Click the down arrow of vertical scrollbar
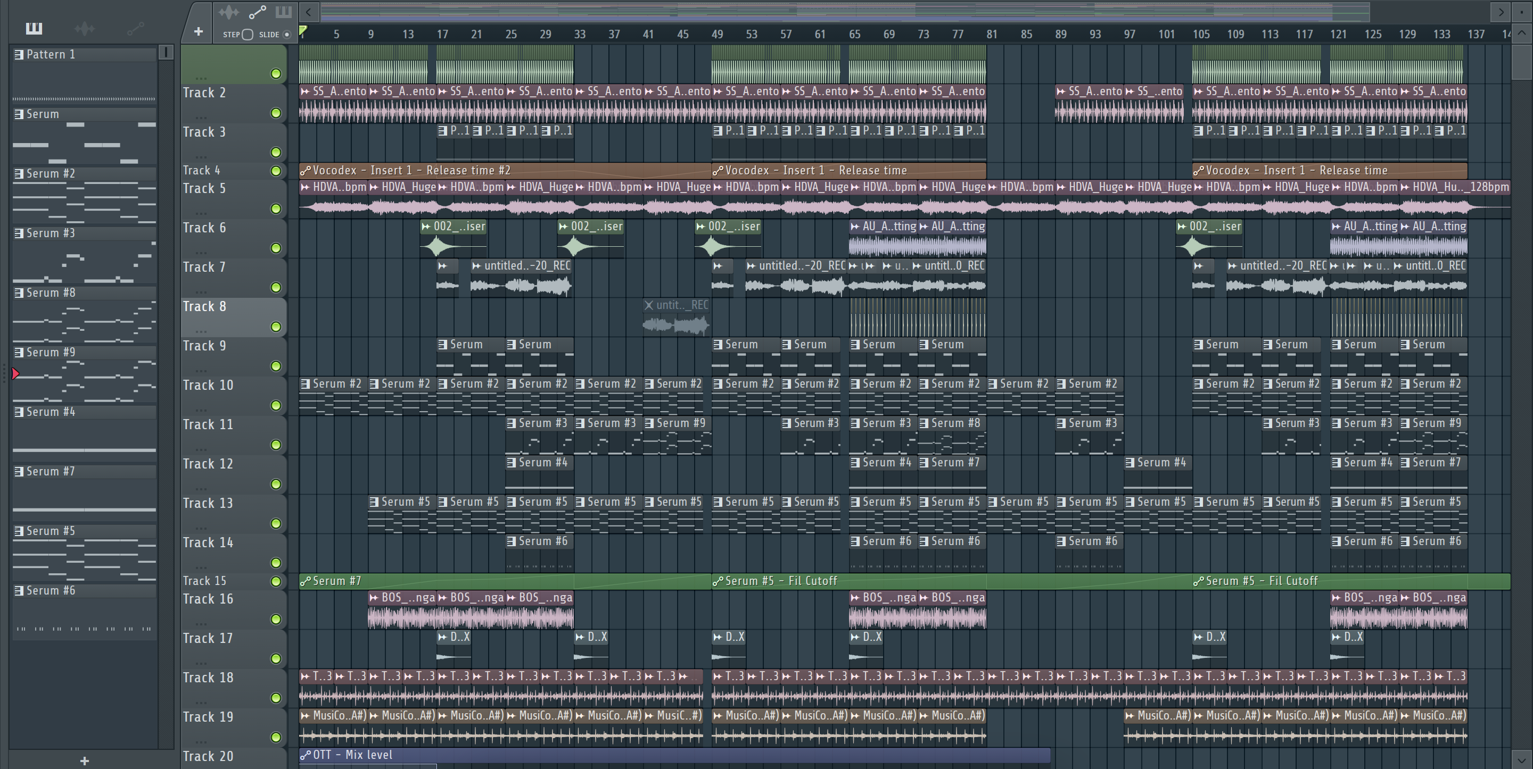The image size is (1533, 769). tap(1522, 759)
